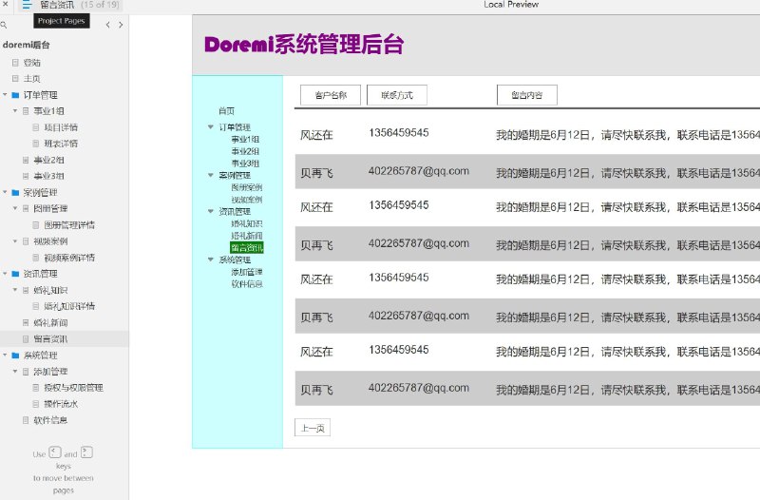Close the sidebar with the X icon

point(5,4)
